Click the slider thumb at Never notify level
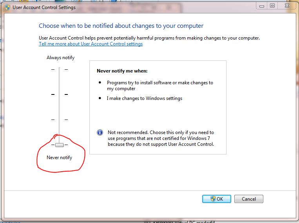The width and height of the screenshot is (299, 223). pos(59,145)
